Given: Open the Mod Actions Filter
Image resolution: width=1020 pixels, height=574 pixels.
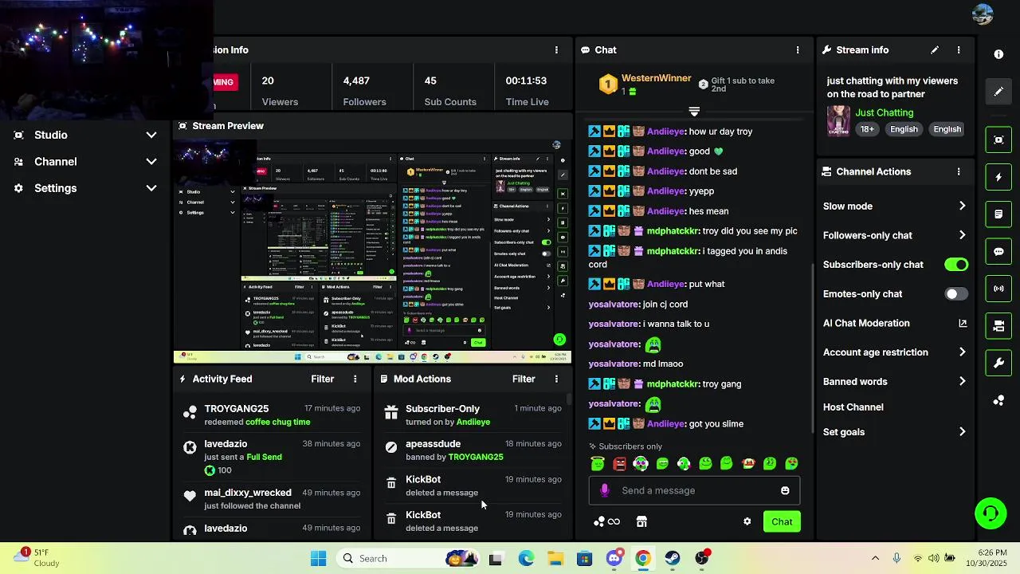Looking at the screenshot, I should pos(524,379).
